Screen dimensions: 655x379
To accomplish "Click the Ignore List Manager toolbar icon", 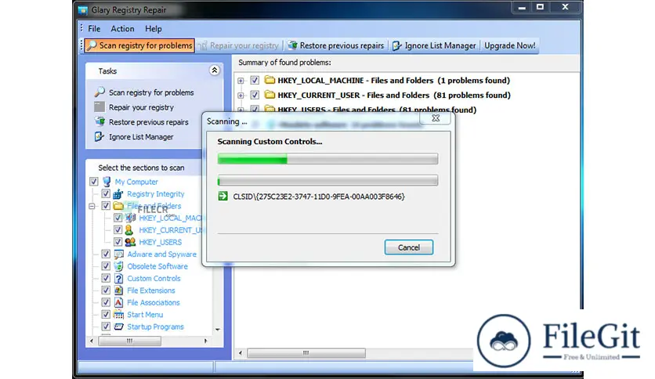I will [397, 45].
